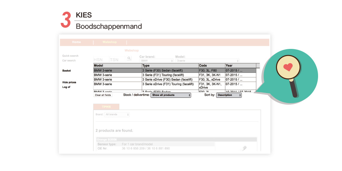Click the Log of link
Image resolution: width=342 pixels, height=171 pixels.
pos(66,87)
